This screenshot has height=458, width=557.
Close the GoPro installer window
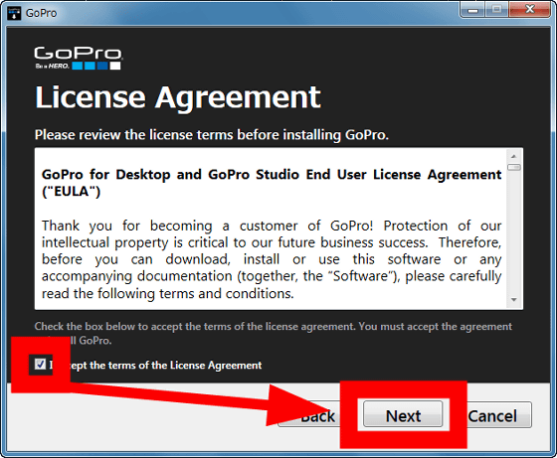529,9
